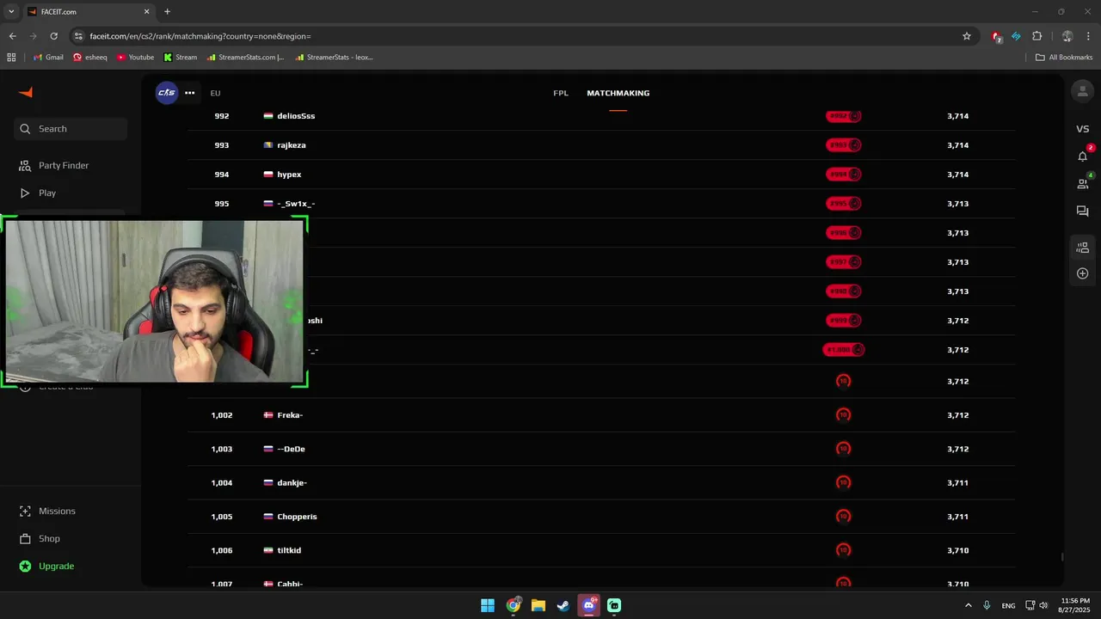This screenshot has height=619, width=1101.
Task: Open the All Bookmarks folder
Action: coord(1064,58)
